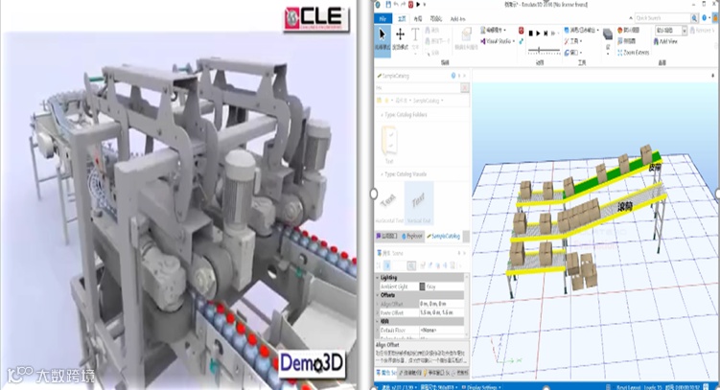This screenshot has width=720, height=390.
Task: Edit the Paste Offset value field
Action: tap(441, 312)
